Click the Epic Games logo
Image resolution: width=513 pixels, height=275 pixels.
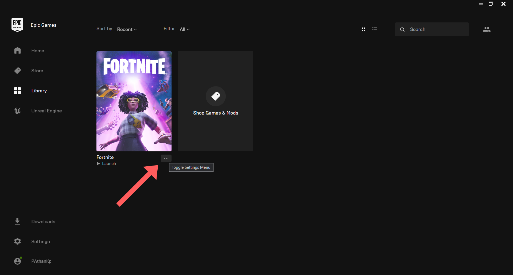click(17, 25)
